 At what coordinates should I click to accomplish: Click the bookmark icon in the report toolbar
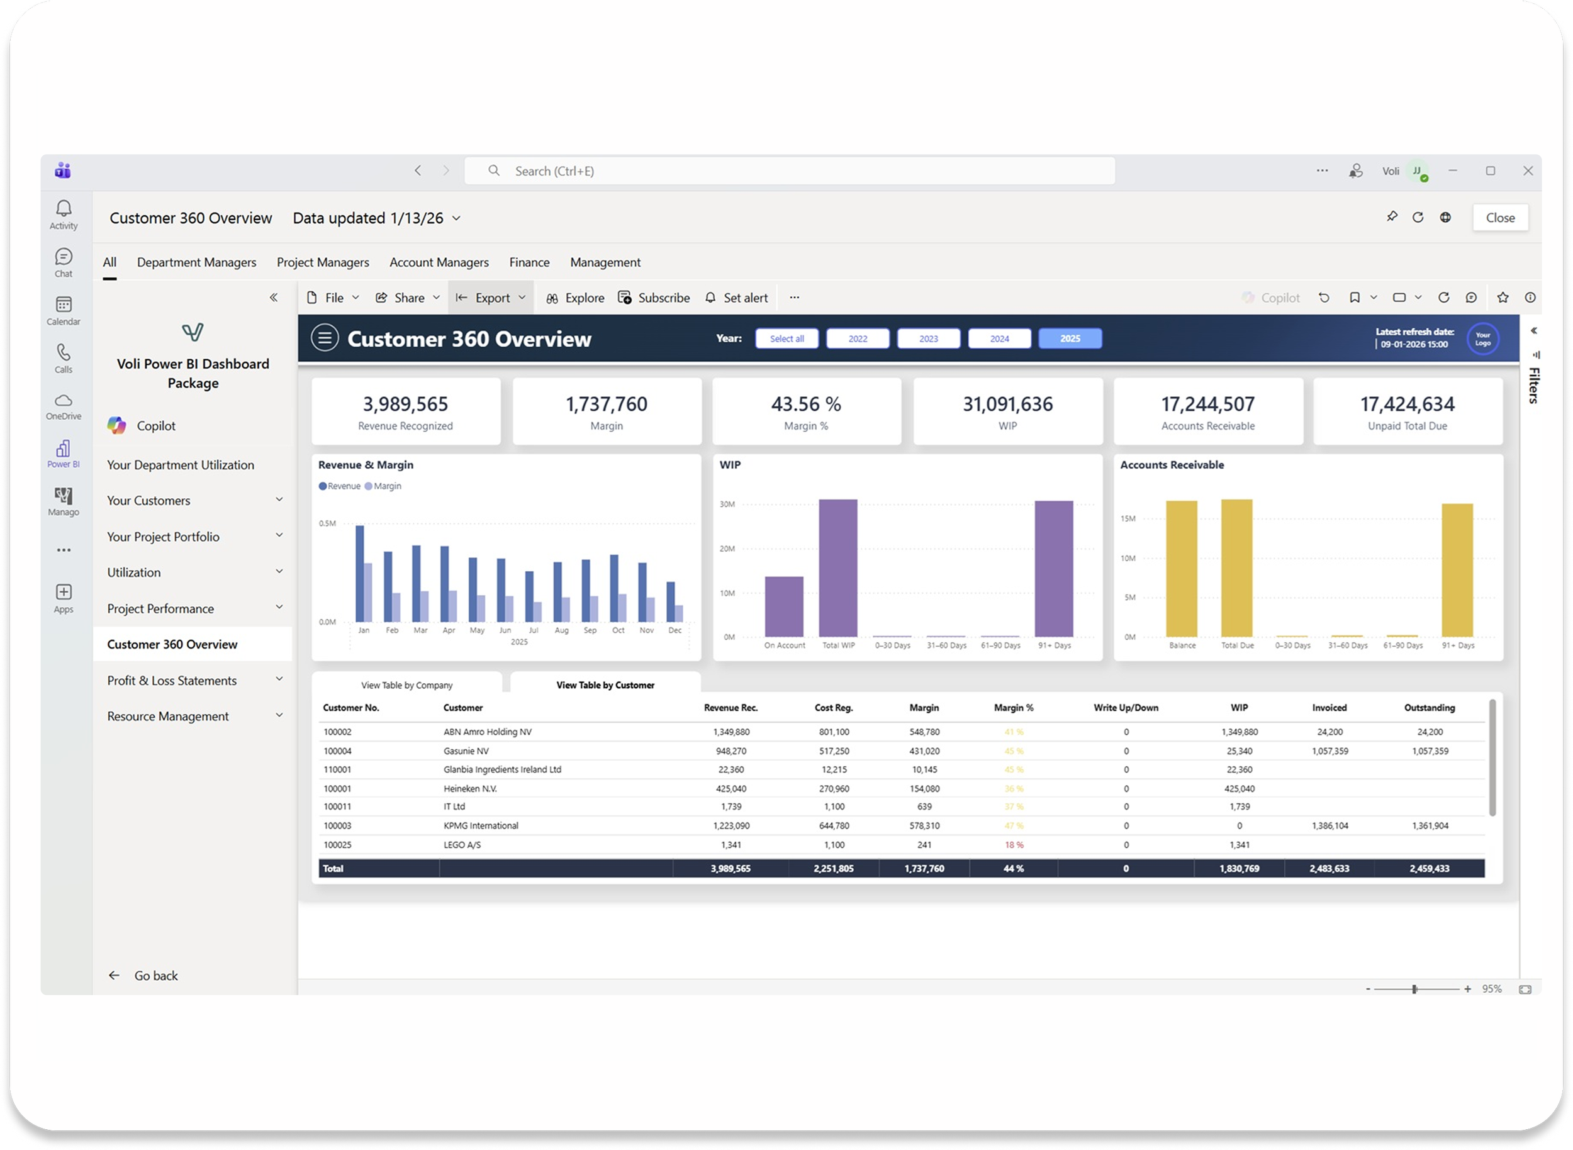click(1355, 298)
